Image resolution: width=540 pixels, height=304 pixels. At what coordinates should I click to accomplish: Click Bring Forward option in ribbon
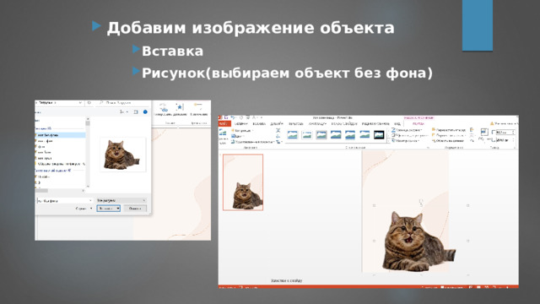[x=449, y=130]
